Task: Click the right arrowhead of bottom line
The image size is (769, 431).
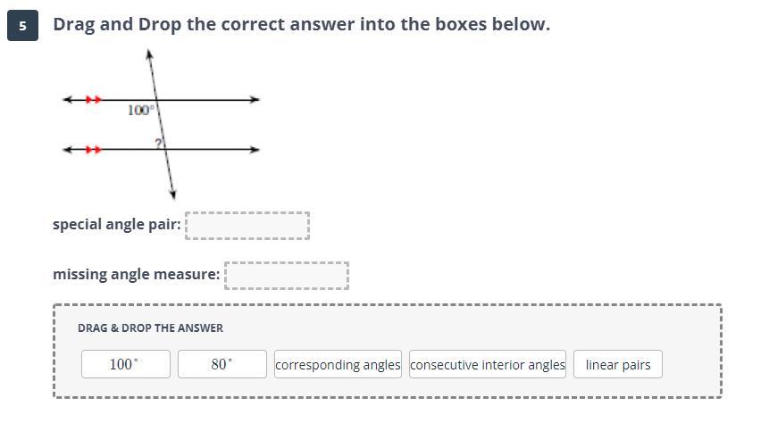Action: (x=255, y=150)
